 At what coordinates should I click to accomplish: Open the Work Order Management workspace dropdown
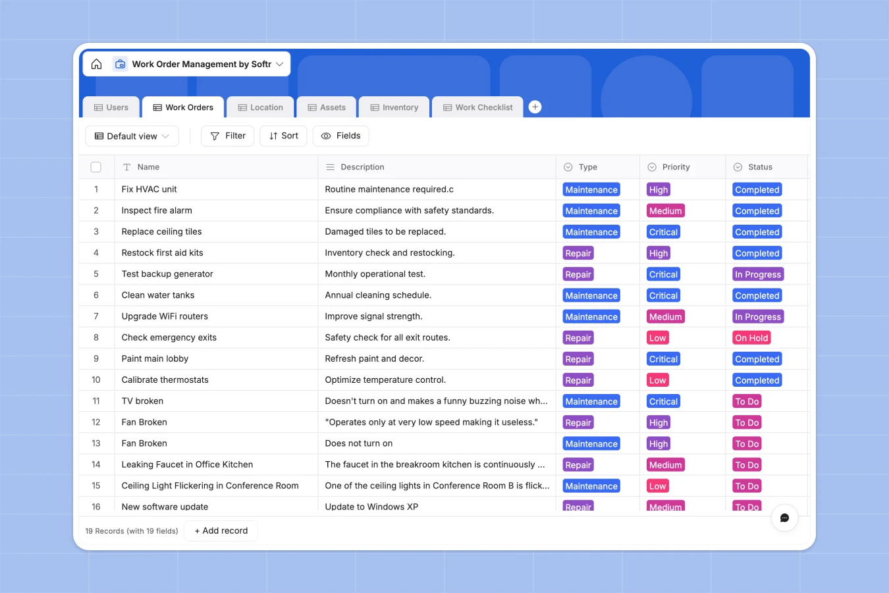281,64
